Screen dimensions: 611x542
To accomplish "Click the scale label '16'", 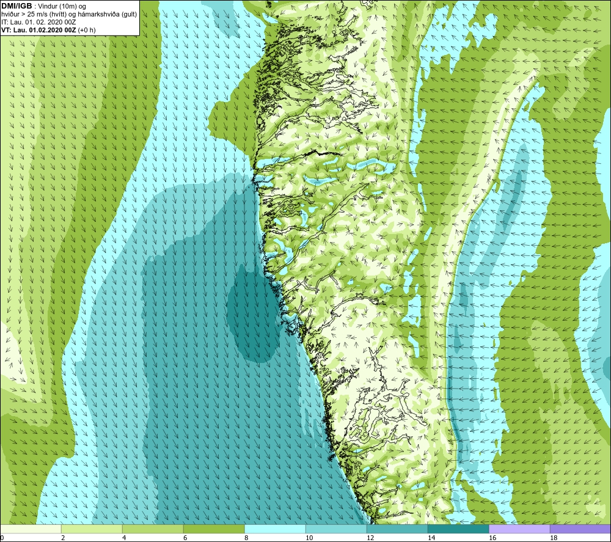I will click(492, 538).
